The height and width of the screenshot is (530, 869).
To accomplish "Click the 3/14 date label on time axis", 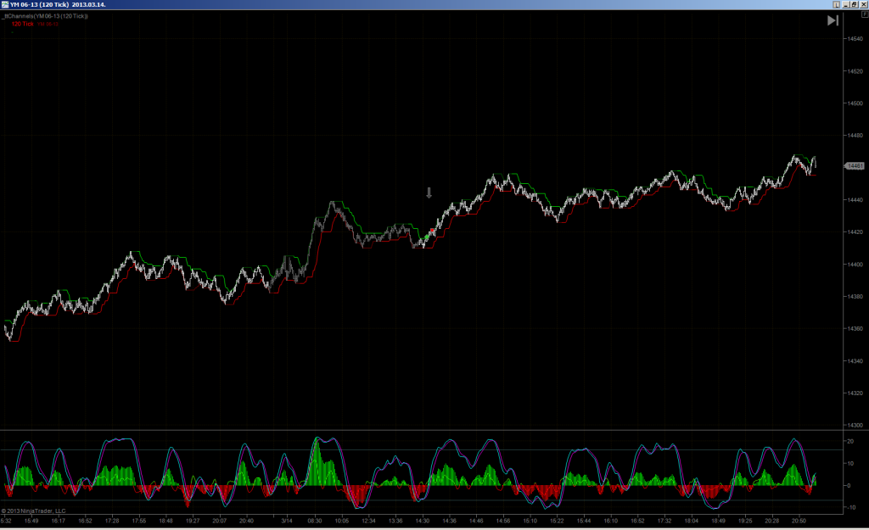I will tap(287, 521).
